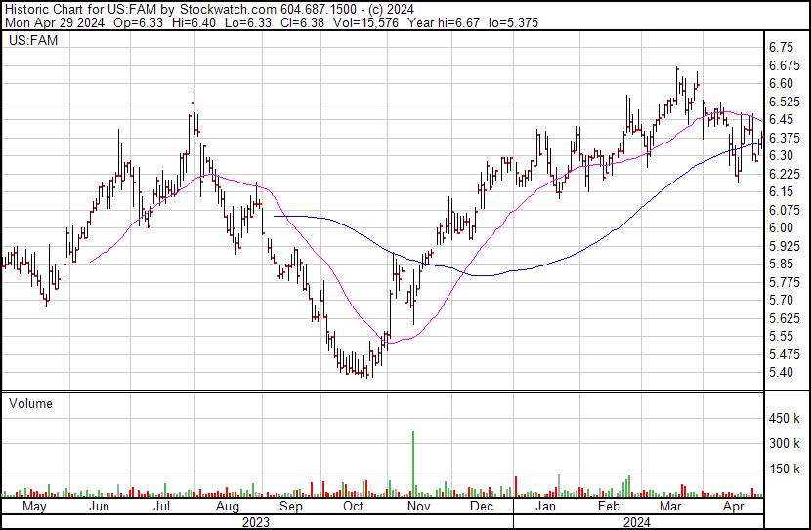811x530 pixels.
Task: Click the 450 k volume axis label
Action: click(782, 419)
